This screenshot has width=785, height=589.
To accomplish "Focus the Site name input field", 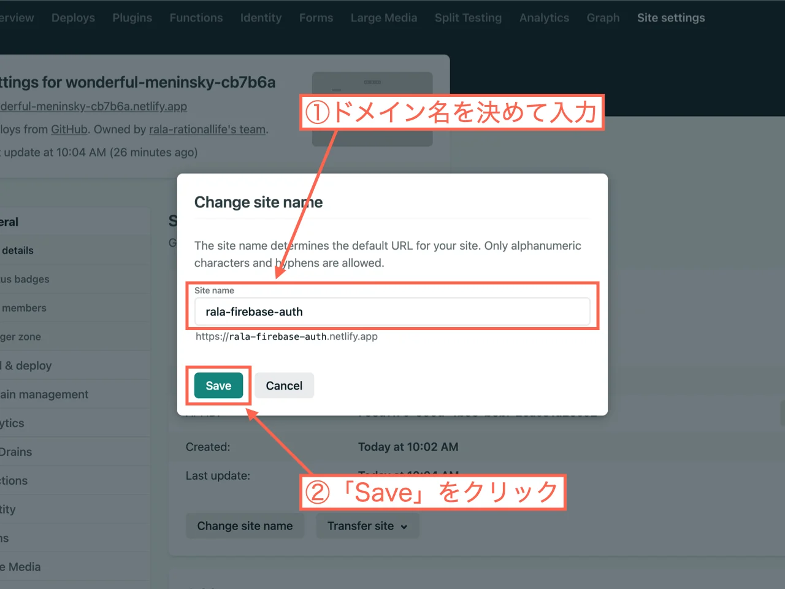I will point(392,312).
